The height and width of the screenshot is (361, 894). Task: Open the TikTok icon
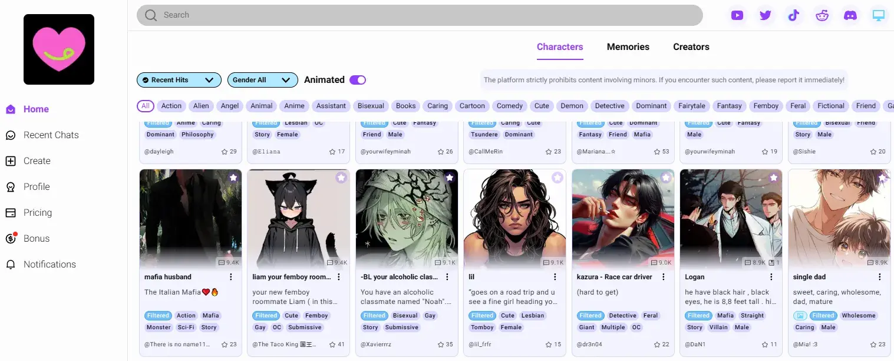click(x=794, y=15)
